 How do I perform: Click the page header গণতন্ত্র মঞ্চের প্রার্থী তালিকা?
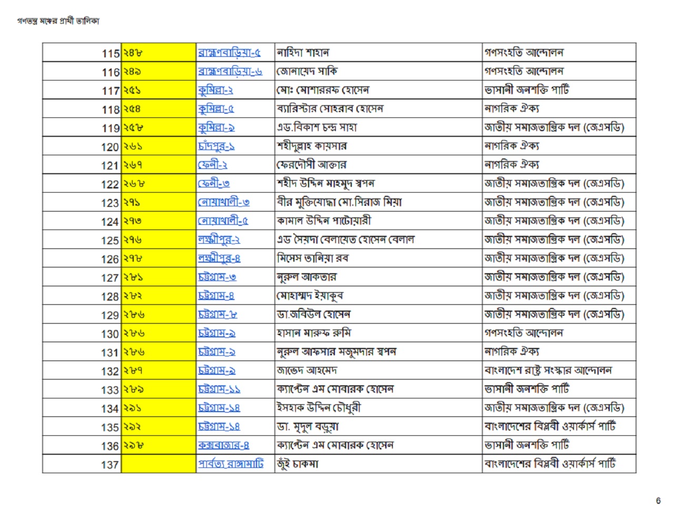(58, 21)
